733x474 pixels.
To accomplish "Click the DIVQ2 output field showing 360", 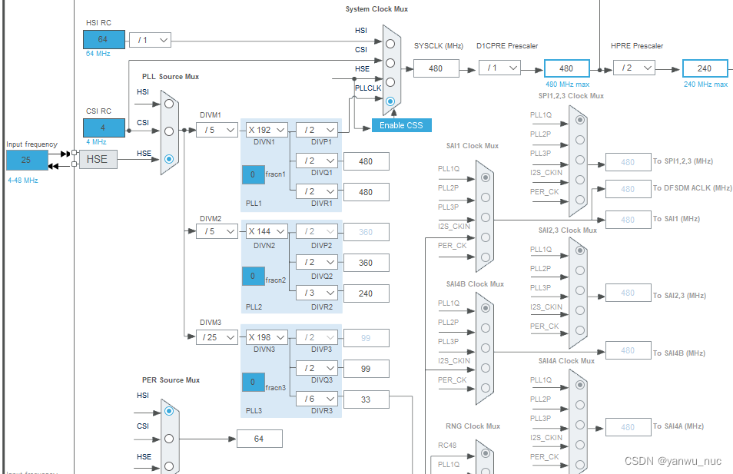I will click(366, 264).
